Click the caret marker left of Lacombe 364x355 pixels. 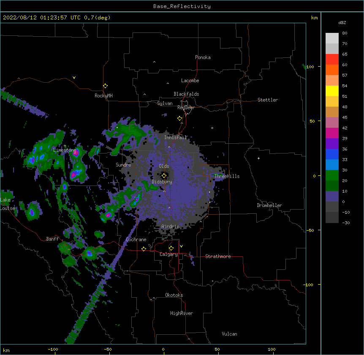tap(168, 83)
